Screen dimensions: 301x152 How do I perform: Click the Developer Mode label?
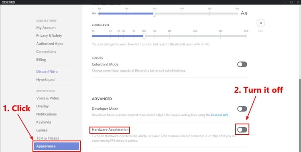(x=105, y=109)
